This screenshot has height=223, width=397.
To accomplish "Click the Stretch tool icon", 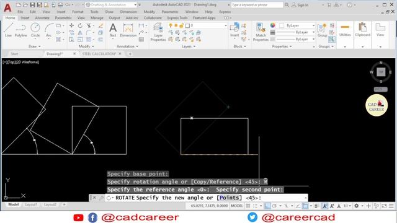I will [72, 40].
